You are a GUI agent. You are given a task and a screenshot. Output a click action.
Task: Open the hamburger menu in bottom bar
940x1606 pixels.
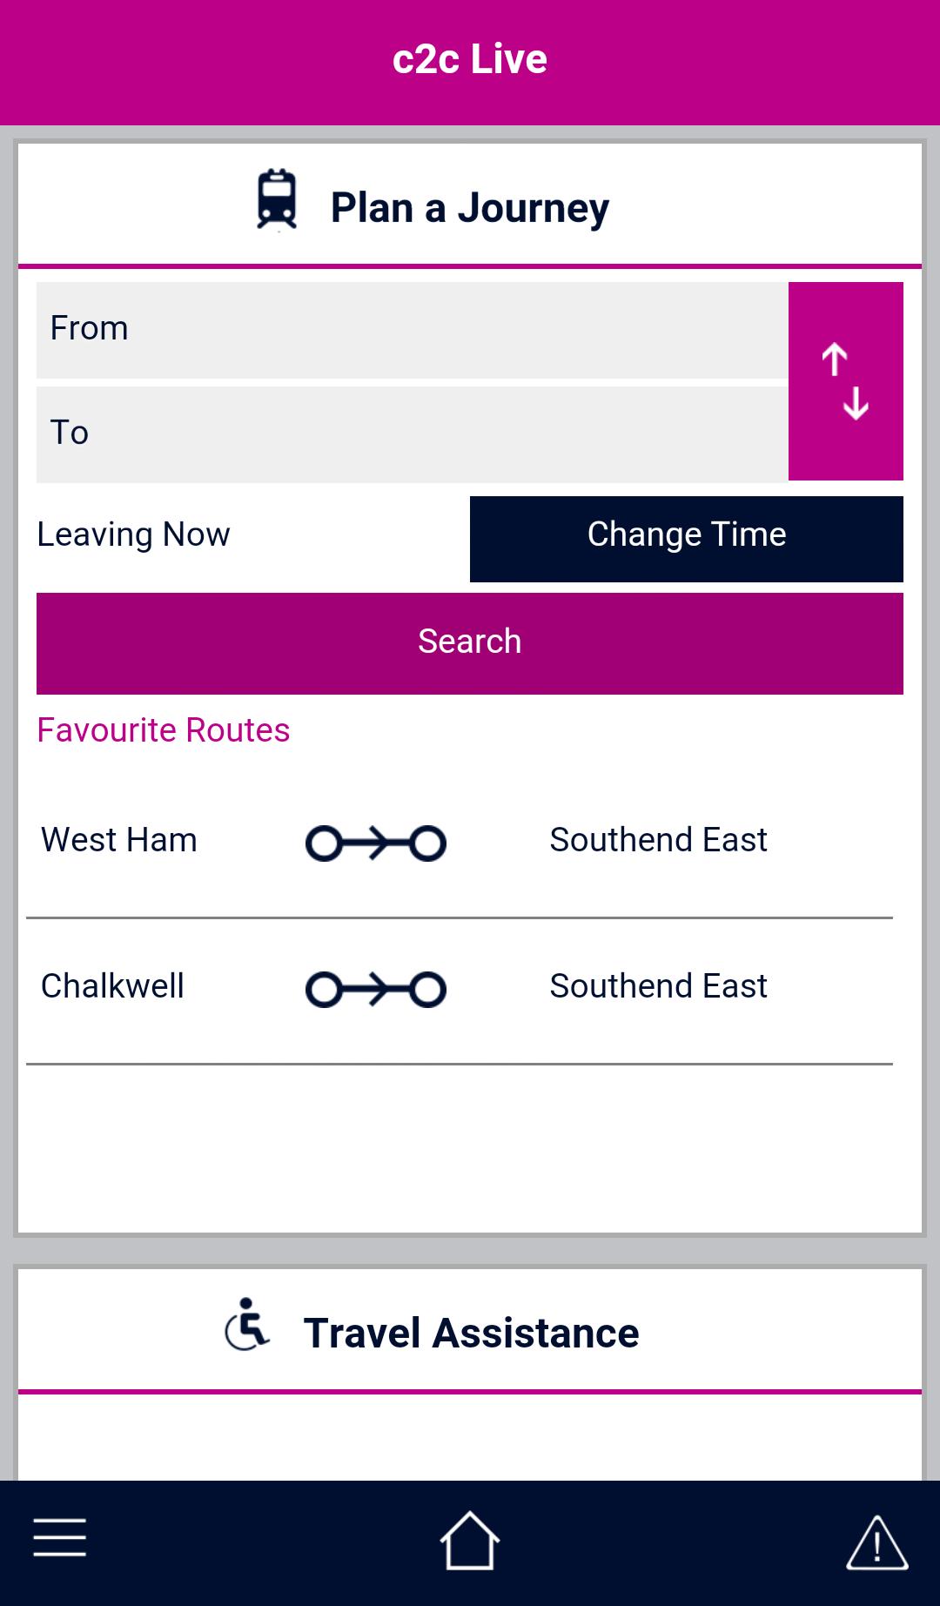pyautogui.click(x=59, y=1537)
